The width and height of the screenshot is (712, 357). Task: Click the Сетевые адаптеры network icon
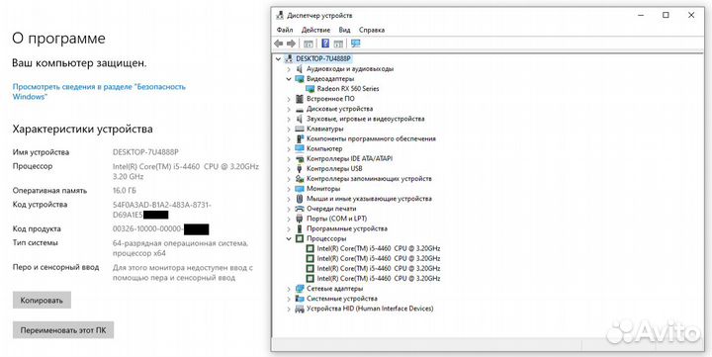[300, 289]
